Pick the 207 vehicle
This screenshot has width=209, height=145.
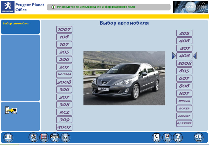point(64,67)
